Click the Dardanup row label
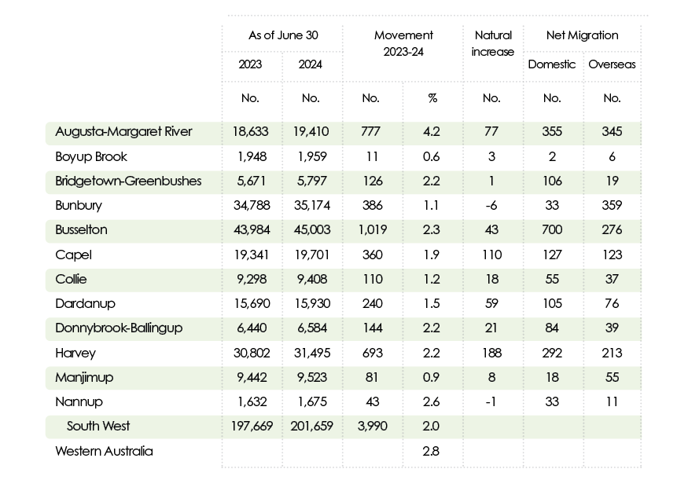Viewport: 688px width, 491px height. 85,304
